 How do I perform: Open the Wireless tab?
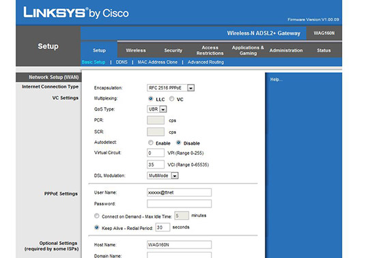point(136,51)
